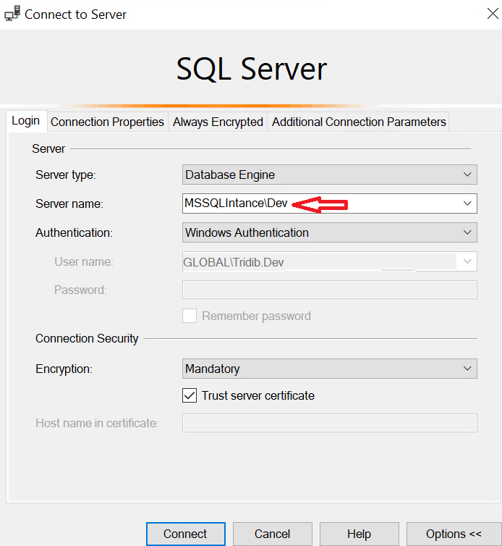Click the Password input field

point(329,290)
